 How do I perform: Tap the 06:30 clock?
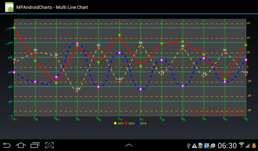click(x=227, y=146)
